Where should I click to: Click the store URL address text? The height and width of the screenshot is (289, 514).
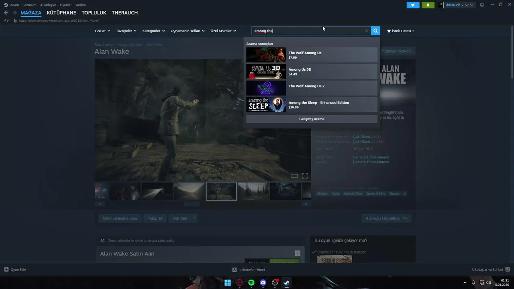[x=59, y=20]
